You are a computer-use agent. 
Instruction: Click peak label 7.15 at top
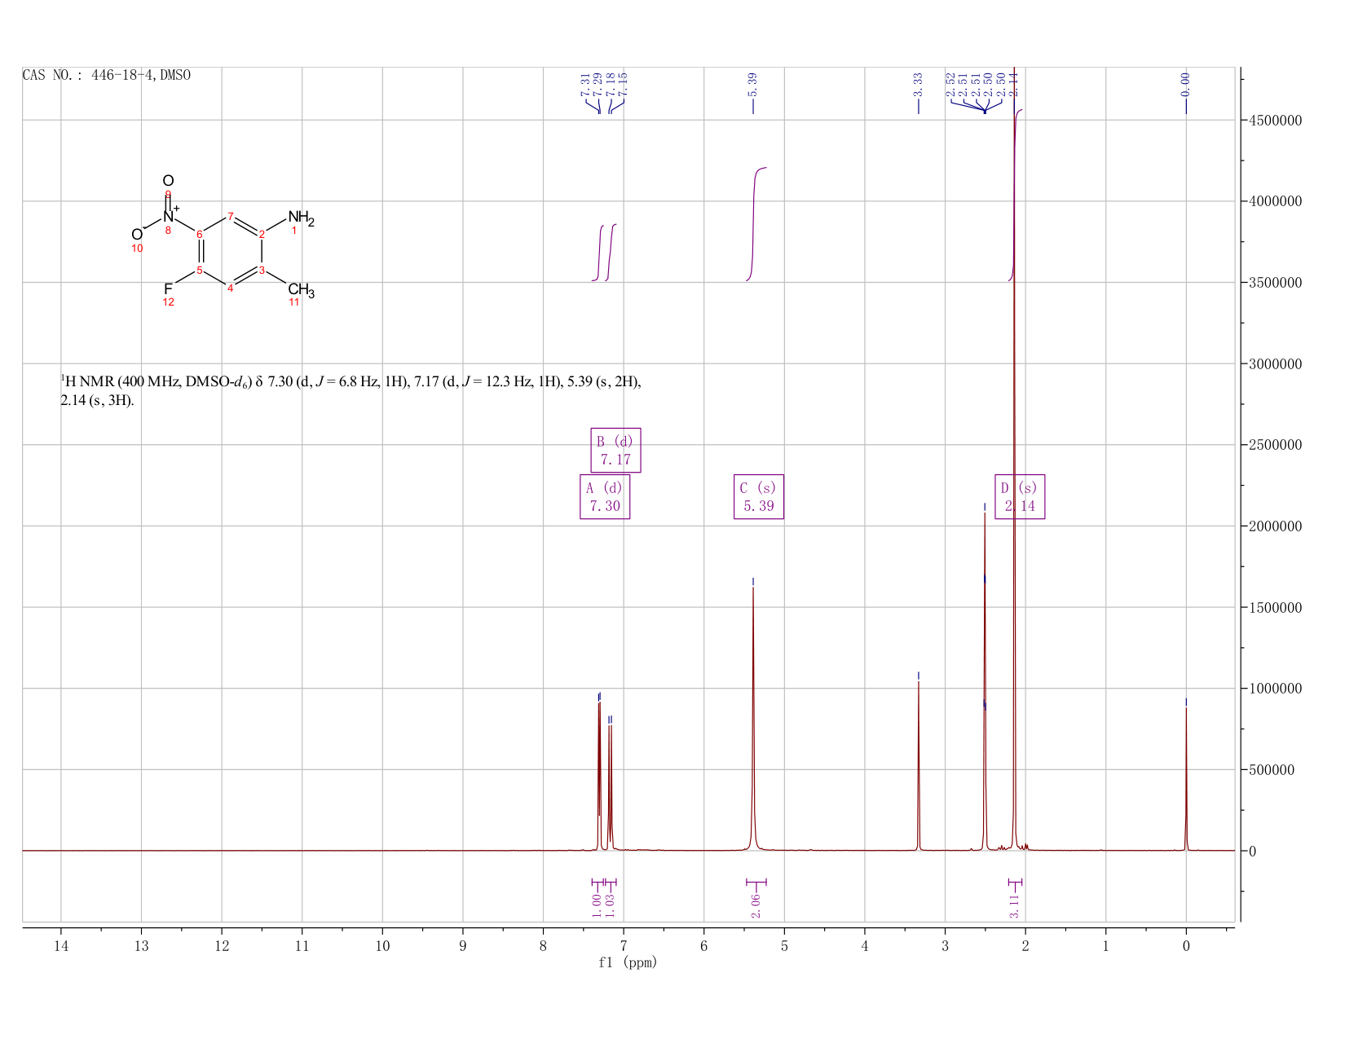click(624, 84)
